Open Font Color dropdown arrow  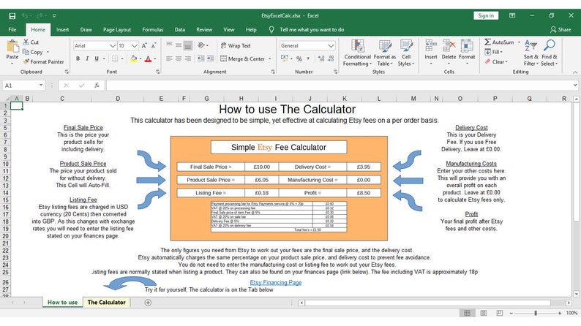[x=155, y=58]
